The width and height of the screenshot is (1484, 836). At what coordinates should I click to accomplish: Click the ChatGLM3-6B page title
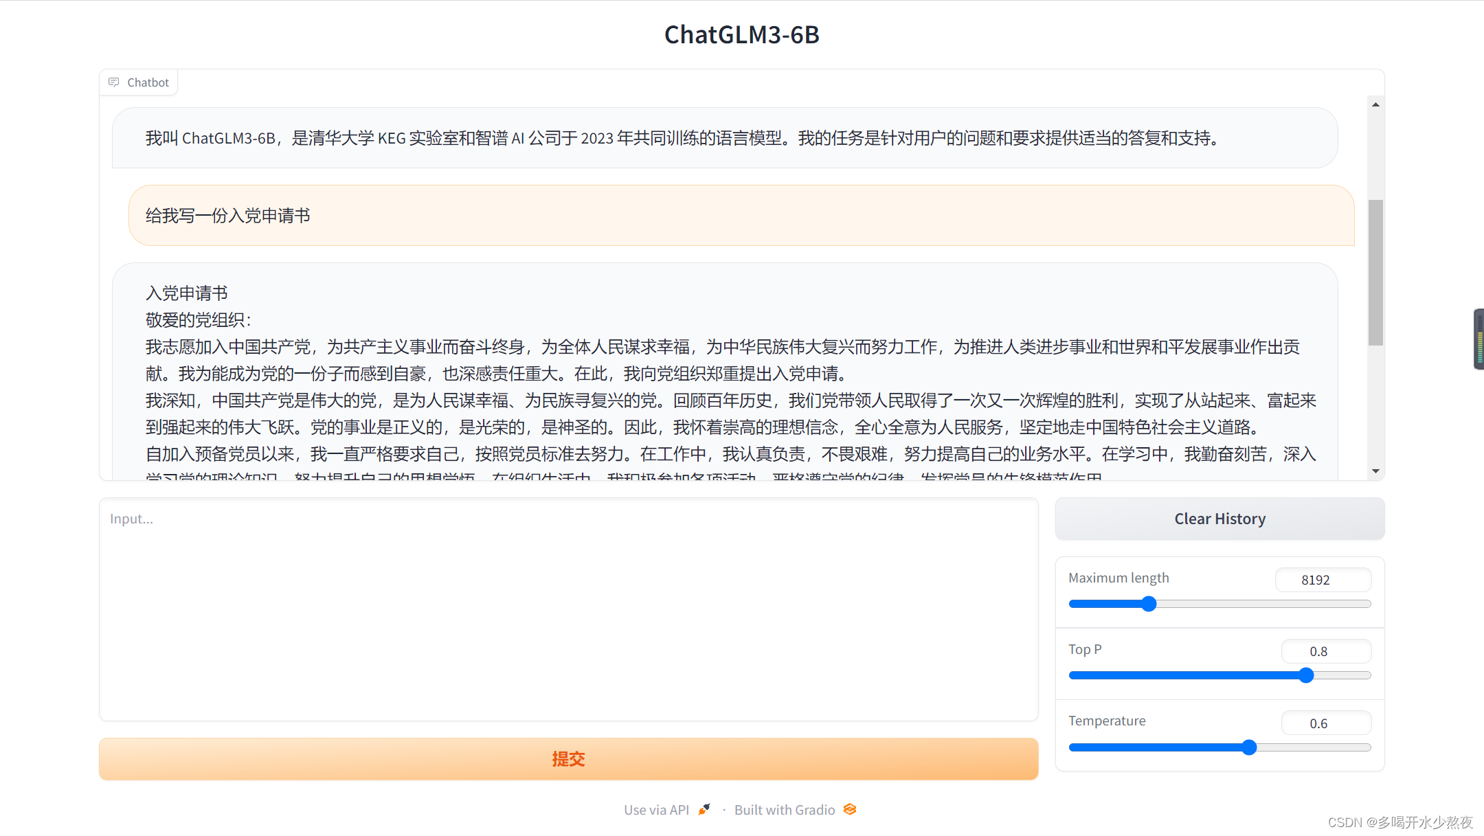point(742,34)
